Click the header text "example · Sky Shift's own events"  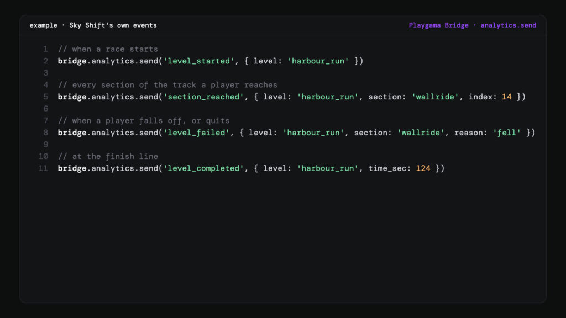tap(93, 25)
